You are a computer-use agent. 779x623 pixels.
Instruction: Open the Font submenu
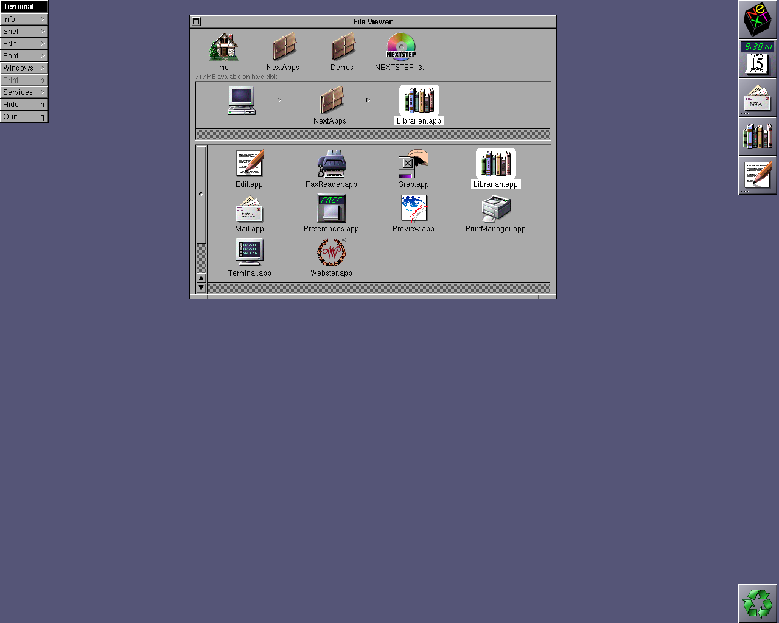tap(24, 56)
